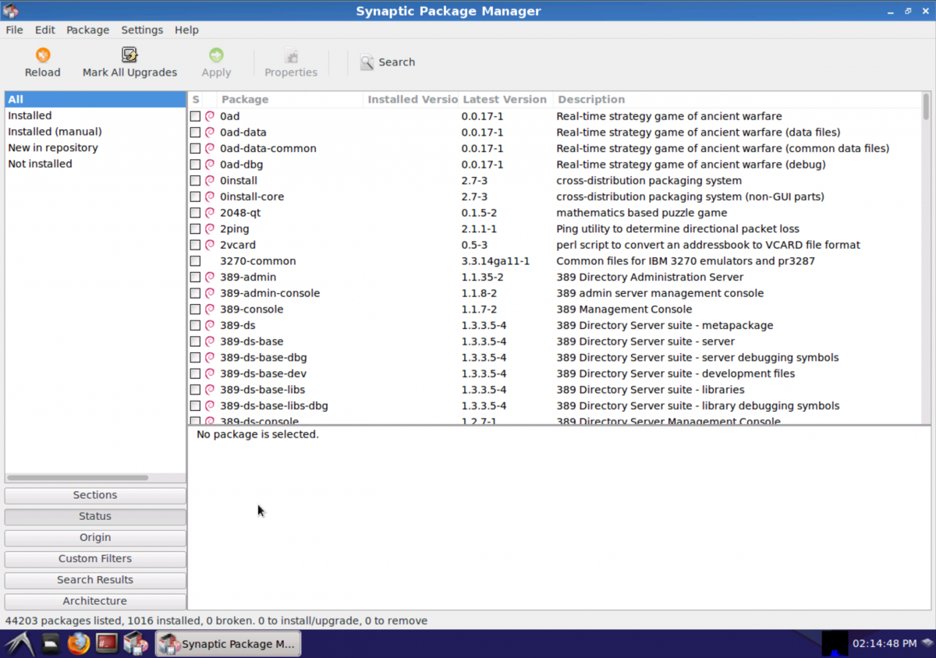Mark the checkbox for 389-ds-base
The height and width of the screenshot is (658, 936).
tap(195, 341)
